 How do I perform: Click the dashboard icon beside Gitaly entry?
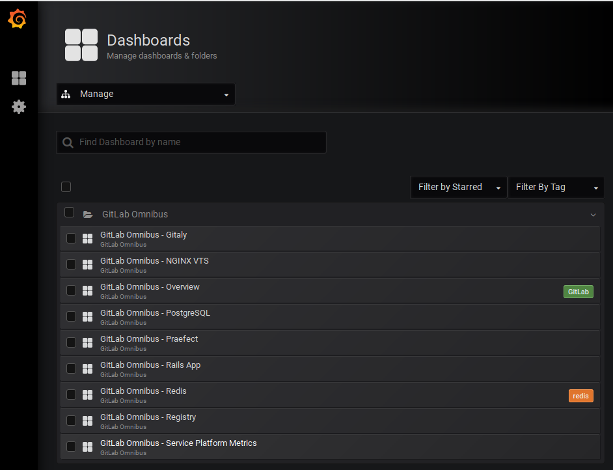(88, 238)
